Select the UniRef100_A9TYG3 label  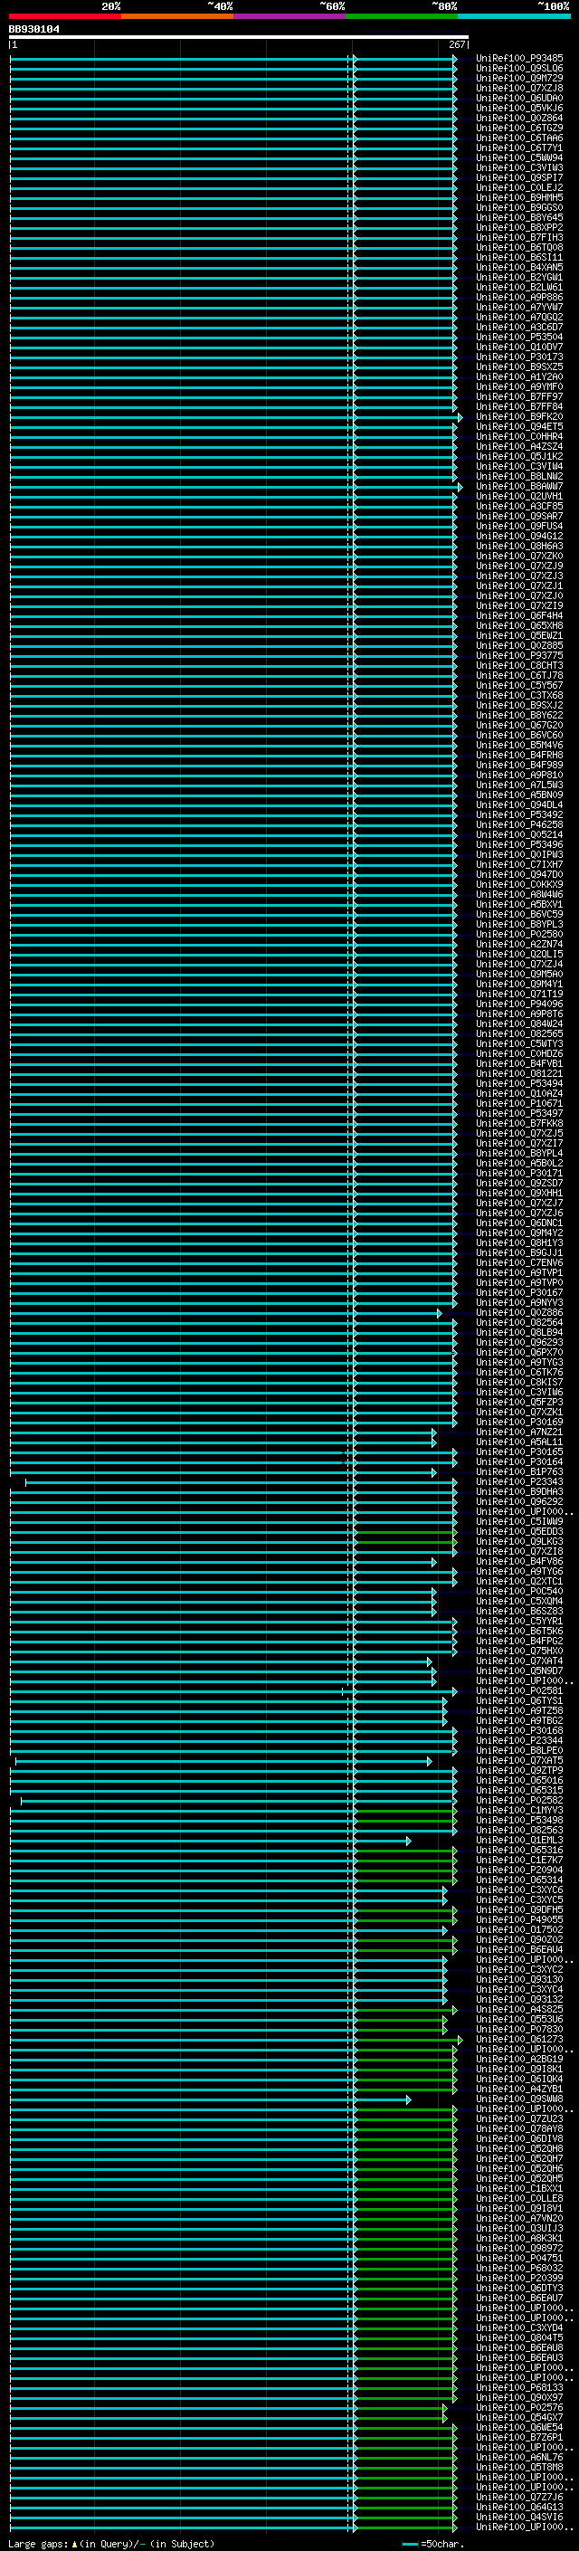pyautogui.click(x=519, y=1363)
